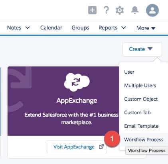Open the More navigation dropdown
This screenshot has height=164, width=168.
coord(146,28)
